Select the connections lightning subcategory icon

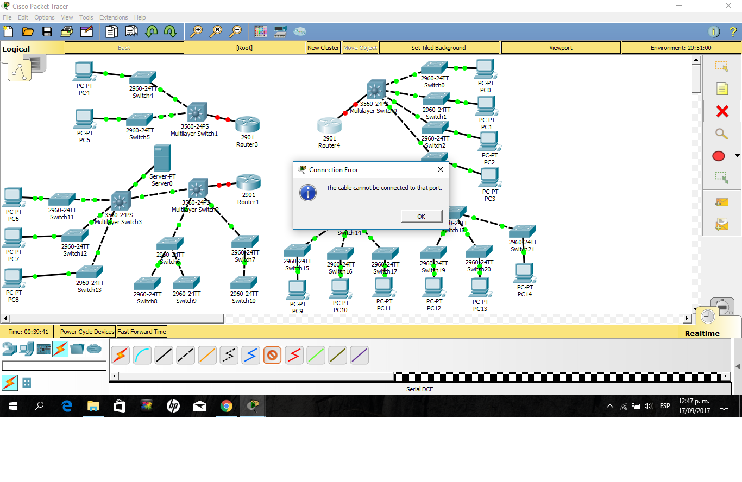pos(10,383)
